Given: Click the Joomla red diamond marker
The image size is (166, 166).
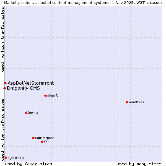Looking at the screenshot, I should (x=26, y=113).
